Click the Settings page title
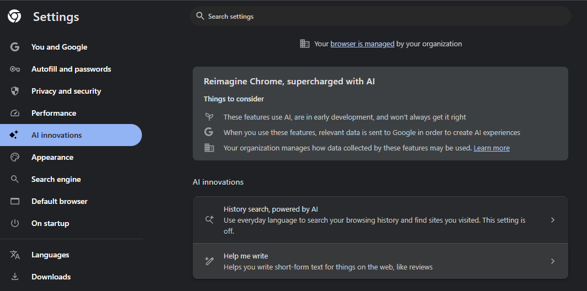This screenshot has width=587, height=291. click(56, 17)
